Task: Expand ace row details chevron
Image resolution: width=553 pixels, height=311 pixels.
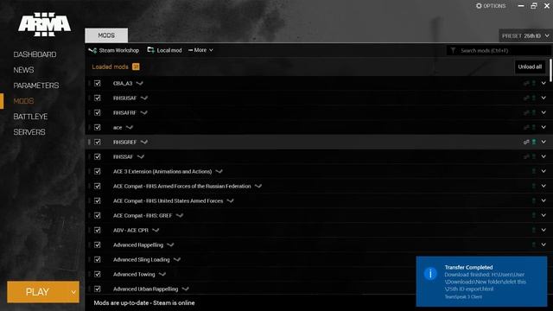Action: click(x=543, y=127)
